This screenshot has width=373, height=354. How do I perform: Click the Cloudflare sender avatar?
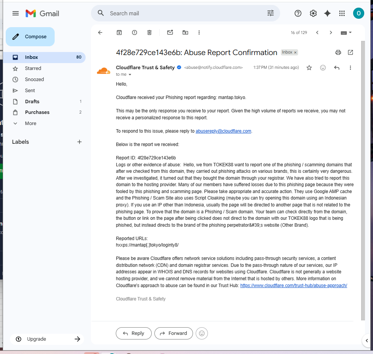coord(104,71)
